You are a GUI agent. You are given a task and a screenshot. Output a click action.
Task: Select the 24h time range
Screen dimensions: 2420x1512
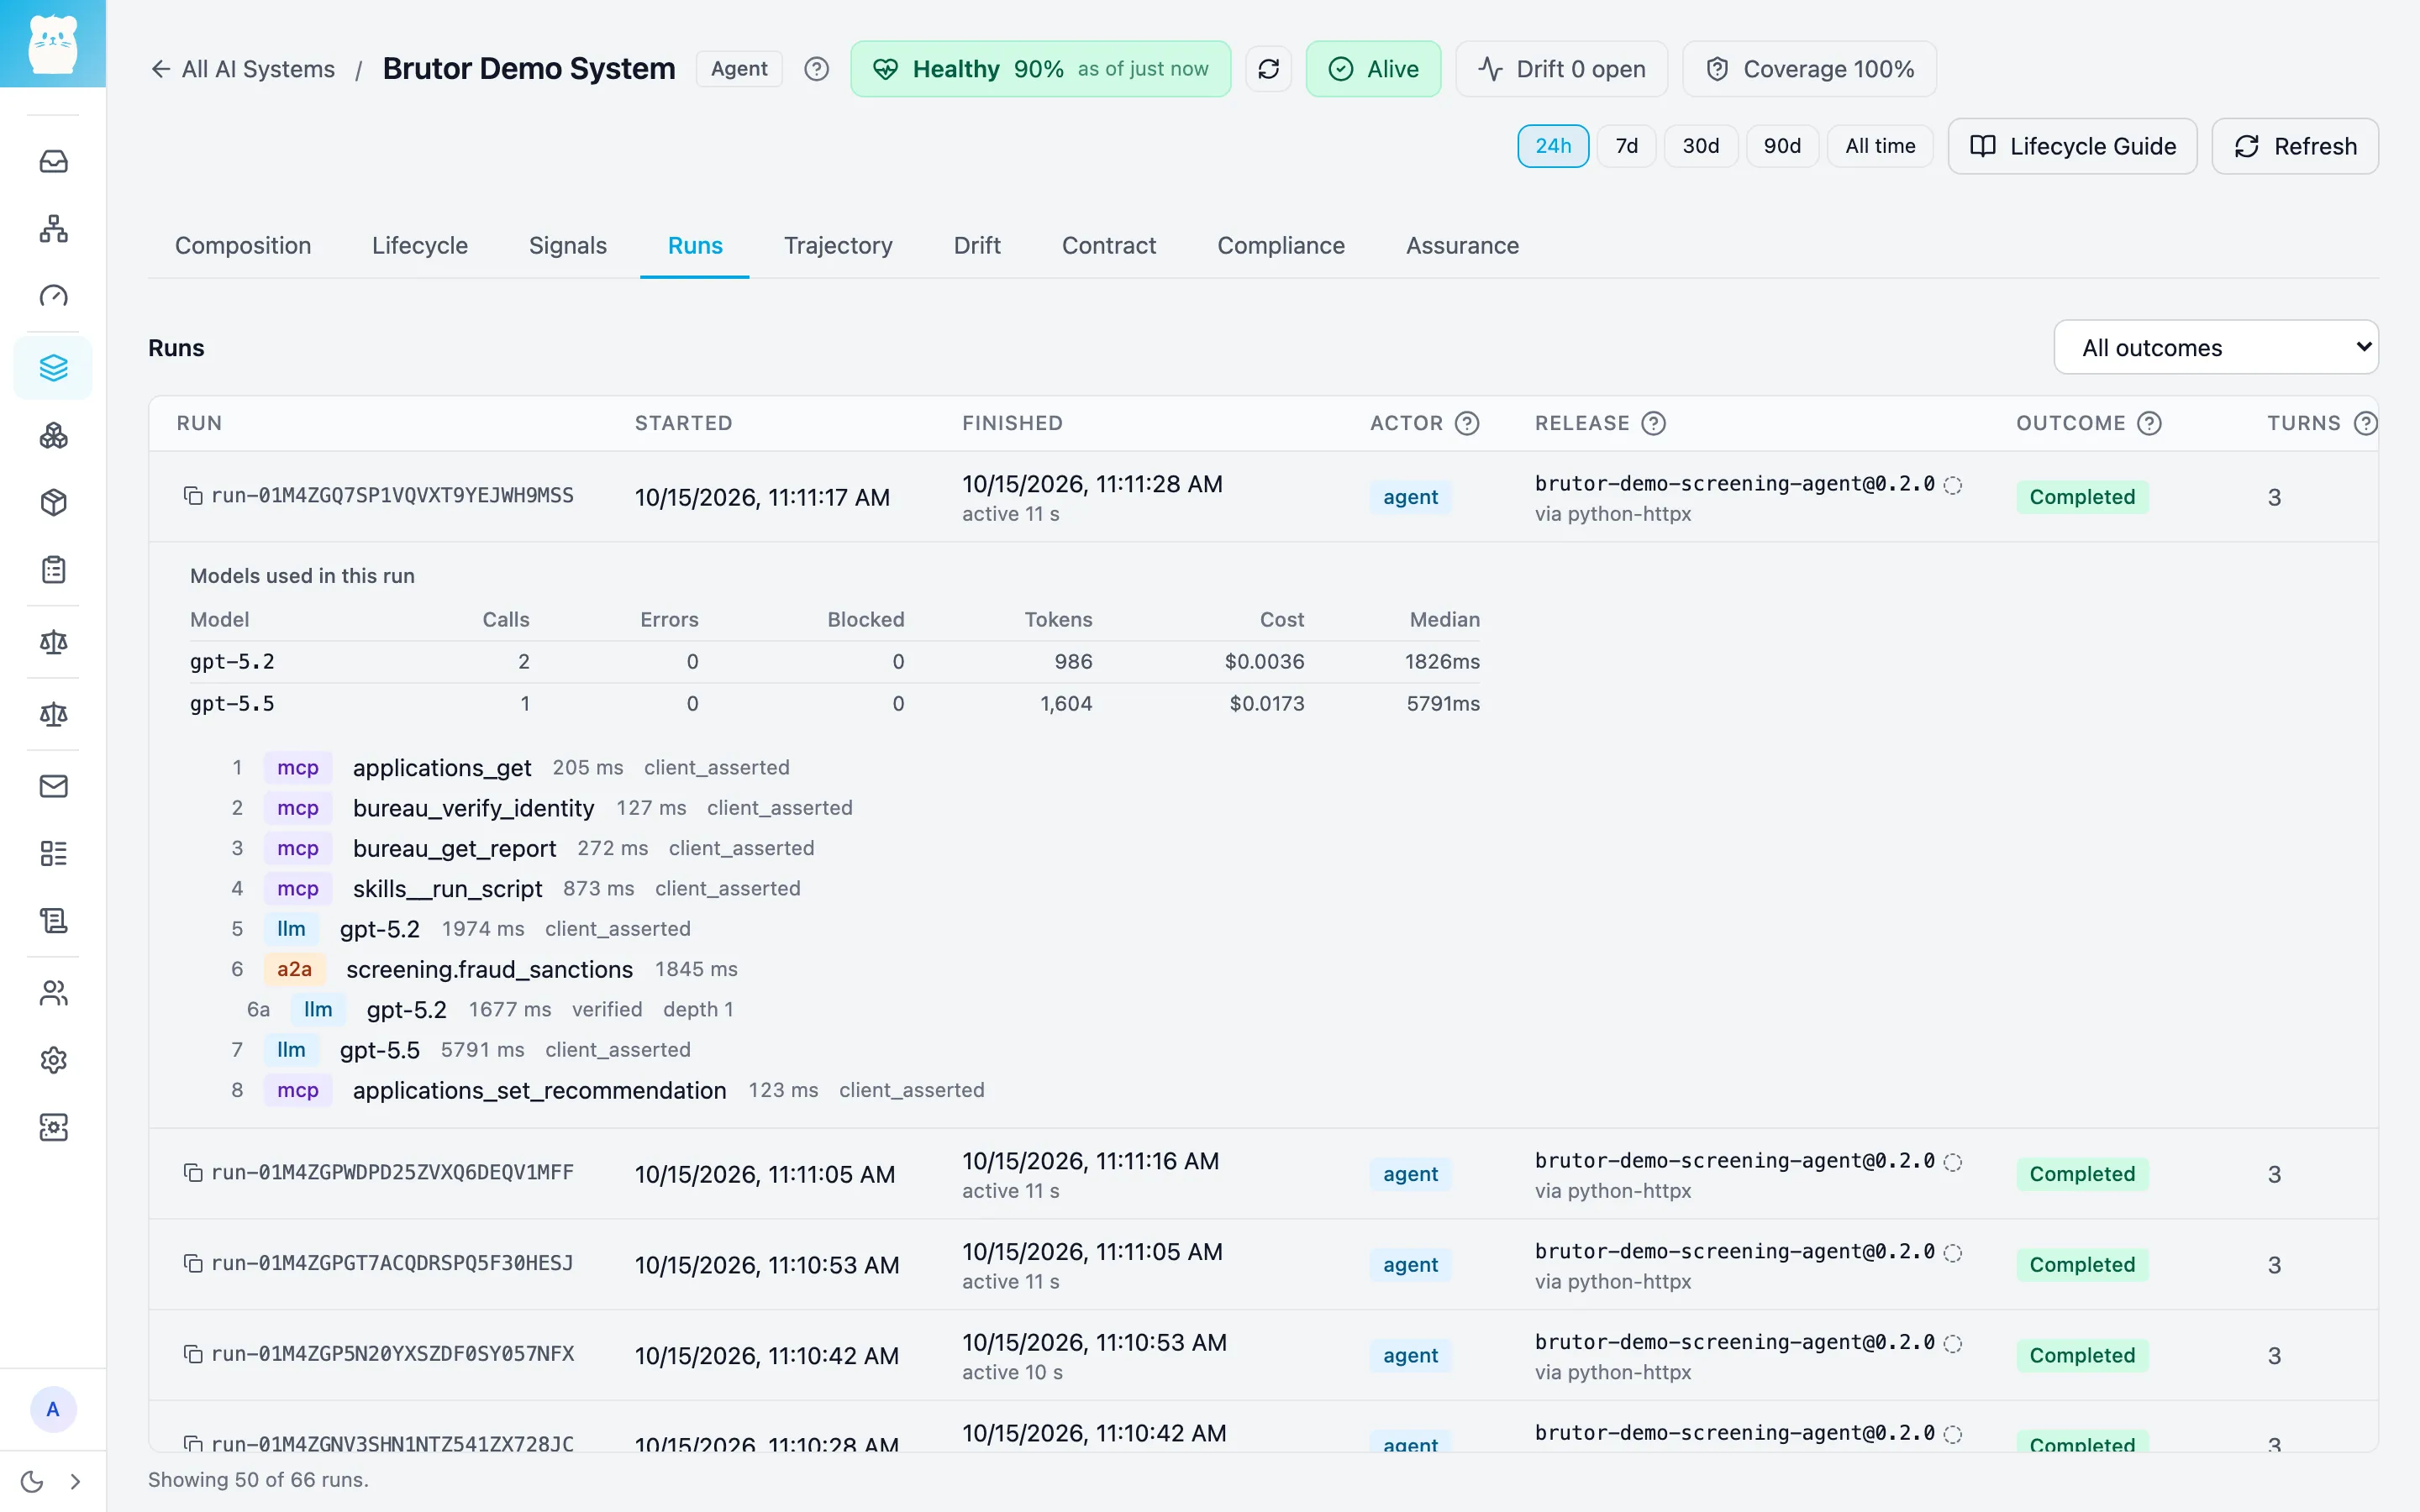coord(1552,146)
